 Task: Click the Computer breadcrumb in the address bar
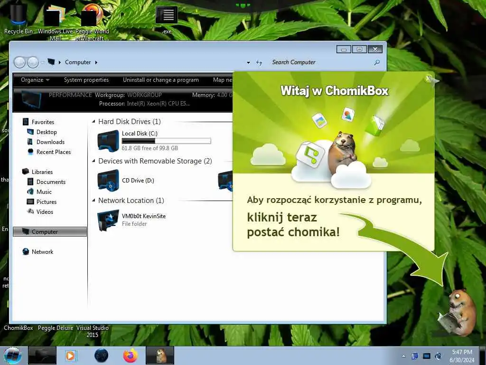tap(78, 62)
